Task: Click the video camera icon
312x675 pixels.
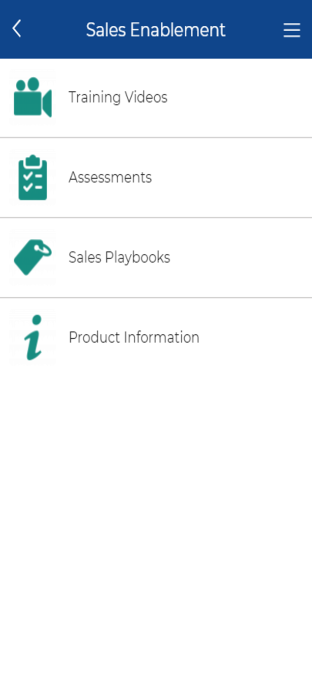Action: [x=33, y=97]
